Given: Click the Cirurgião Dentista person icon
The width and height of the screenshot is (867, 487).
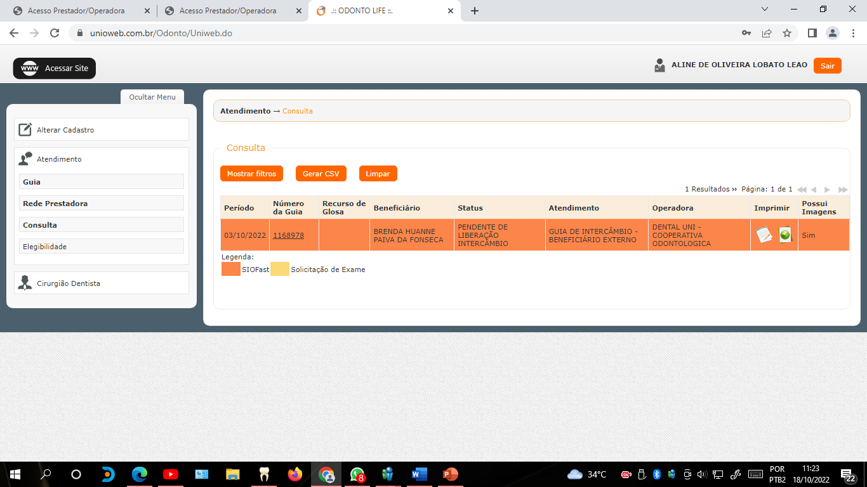Looking at the screenshot, I should 25,283.
